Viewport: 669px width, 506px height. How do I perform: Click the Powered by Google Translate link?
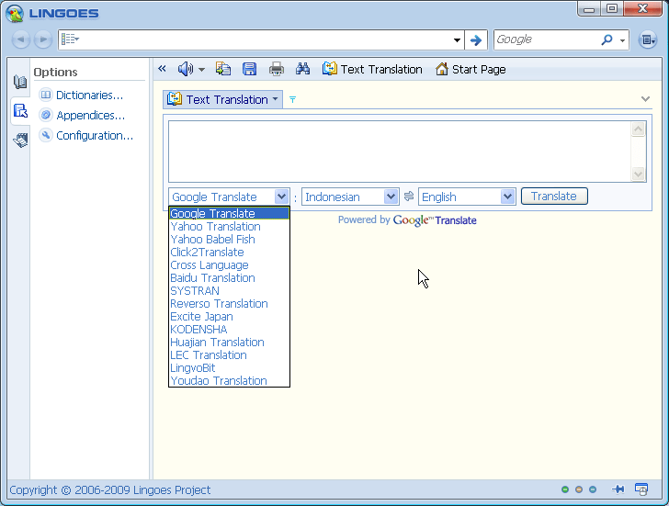407,220
